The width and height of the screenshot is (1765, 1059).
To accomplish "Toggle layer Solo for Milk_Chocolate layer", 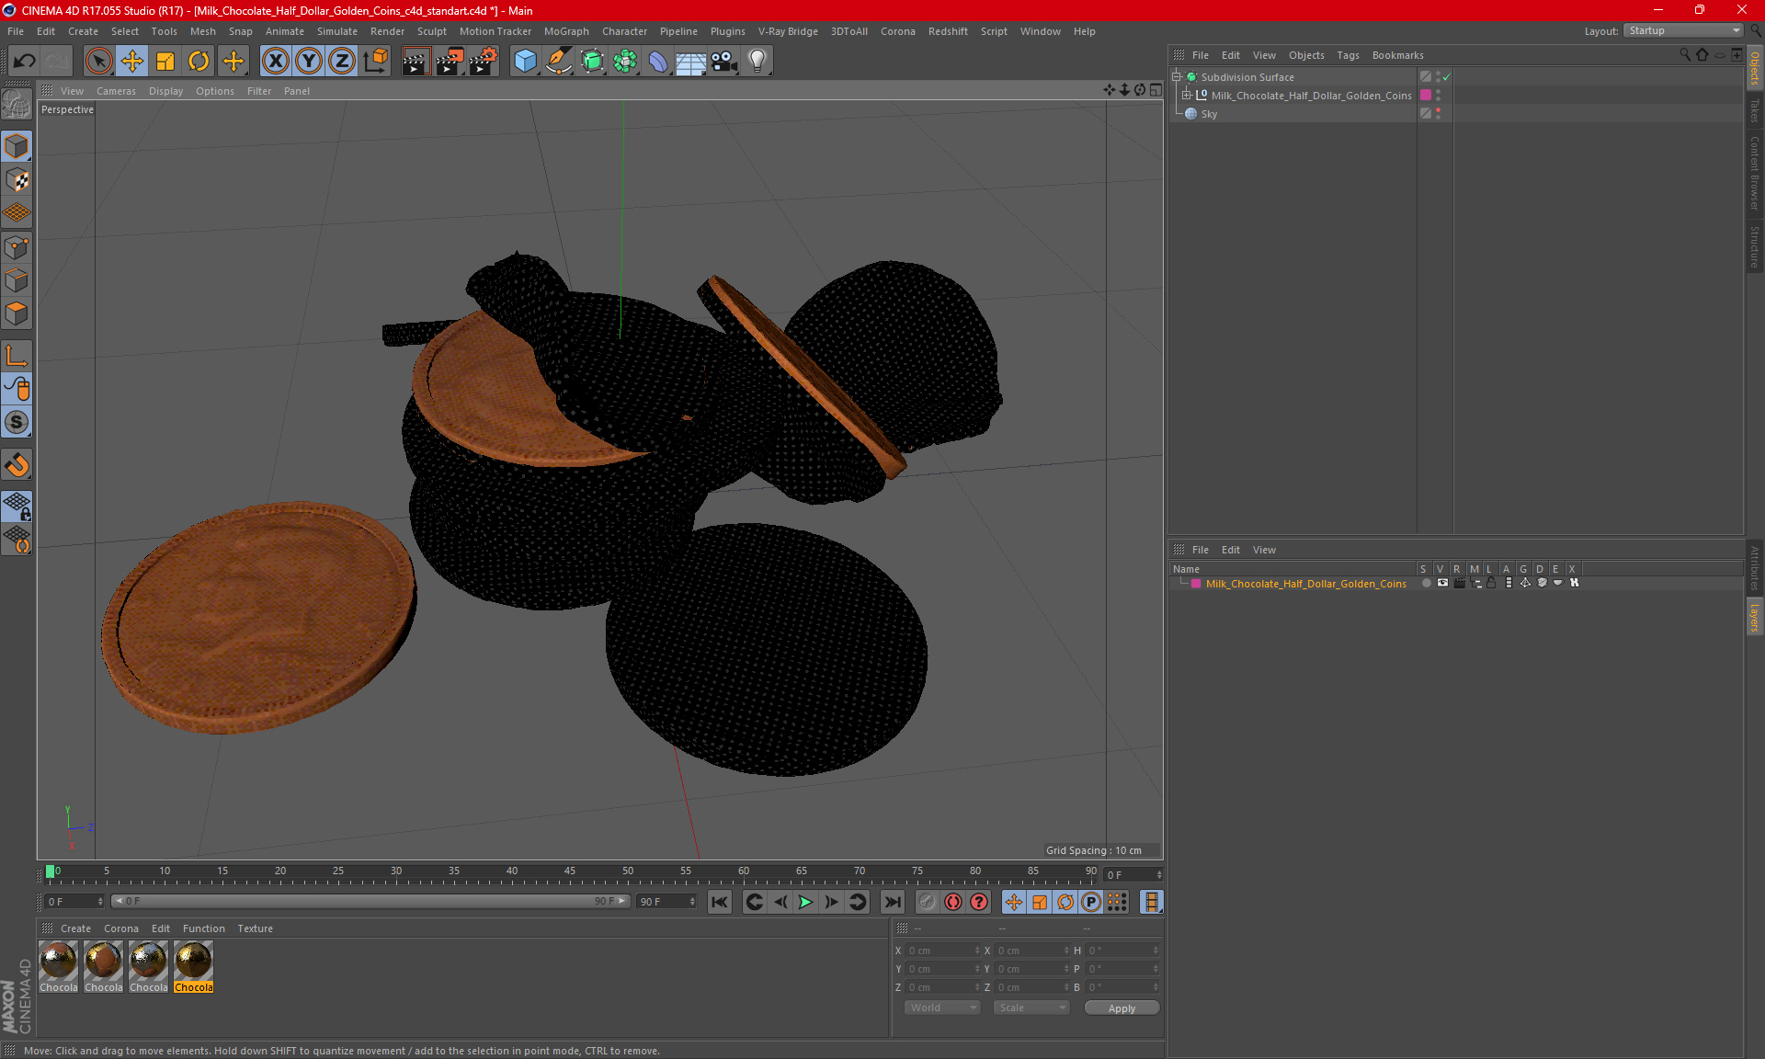I will click(1425, 584).
